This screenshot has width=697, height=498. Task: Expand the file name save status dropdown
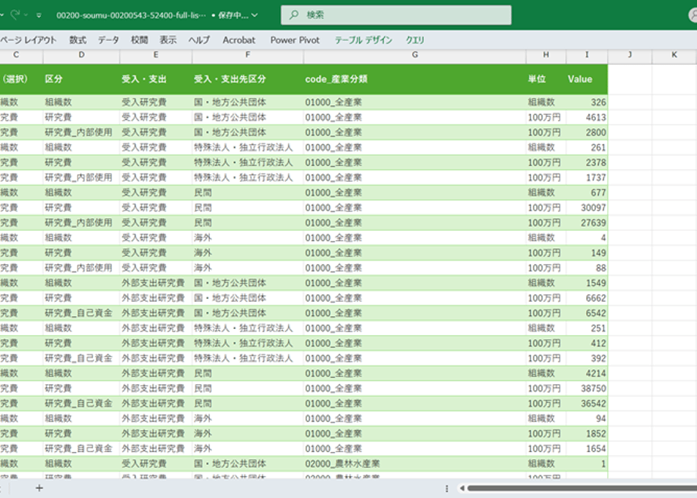coord(255,15)
